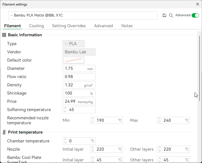Screen dimensions: 202x163
Task: Click the Recommended nozzle temperature label
Action: click(28, 120)
